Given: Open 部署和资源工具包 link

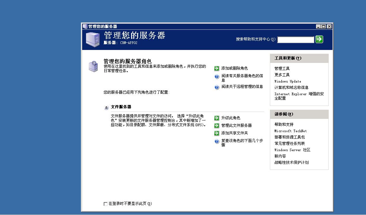Looking at the screenshot, I should [x=290, y=137].
